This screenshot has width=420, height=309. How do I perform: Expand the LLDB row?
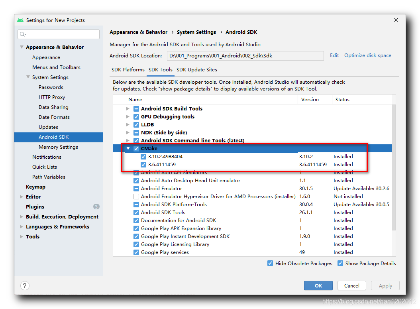coord(128,125)
